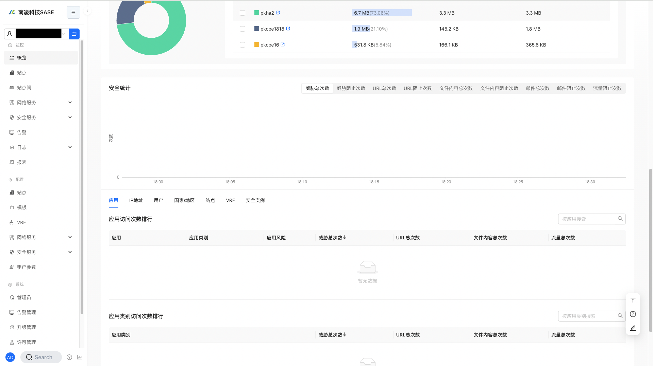This screenshot has width=653, height=366.
Task: Open the 告警 alerts page
Action: [41, 132]
